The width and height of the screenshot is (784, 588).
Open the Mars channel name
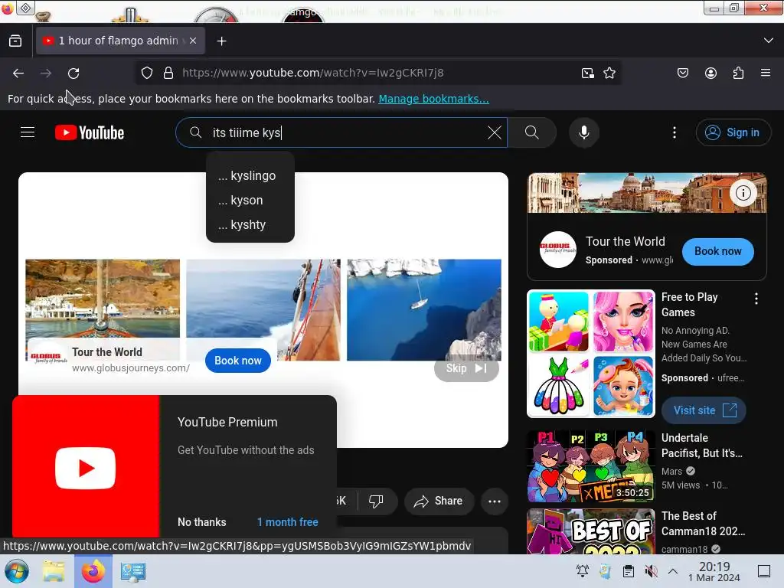671,472
